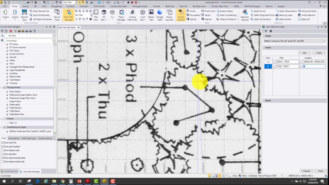Switch to the CAD ribbon tab

tap(44, 6)
